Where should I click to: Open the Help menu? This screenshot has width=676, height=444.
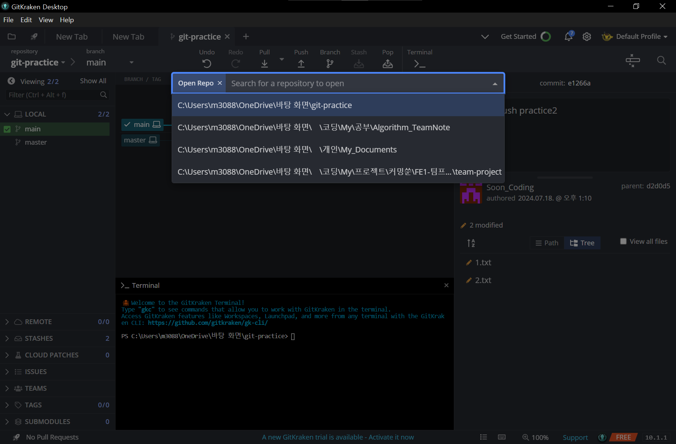point(67,20)
